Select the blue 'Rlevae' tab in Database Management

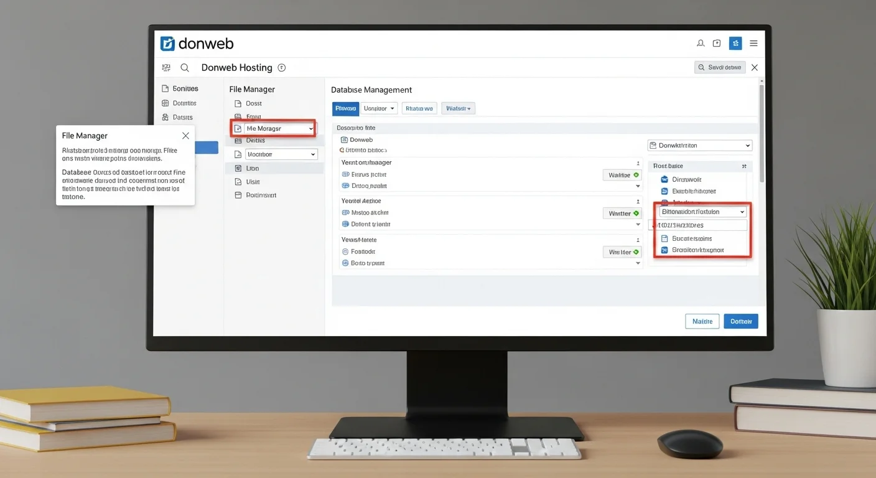point(345,108)
